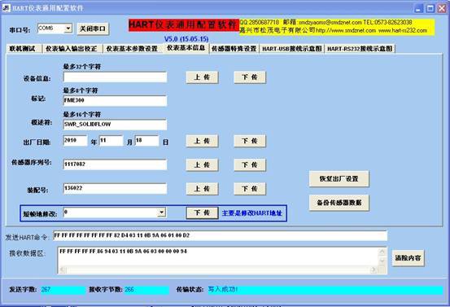Show the HART-USB接线示意图 tab
The height and width of the screenshot is (307, 450).
tap(292, 49)
